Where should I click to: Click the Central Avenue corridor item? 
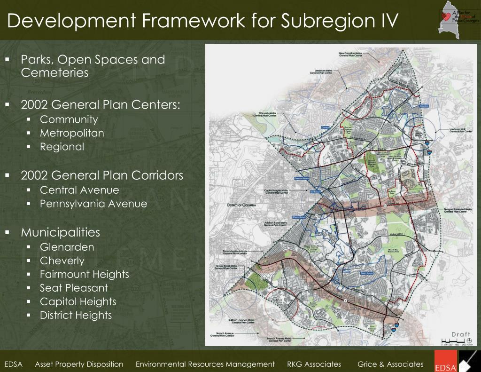79,190
